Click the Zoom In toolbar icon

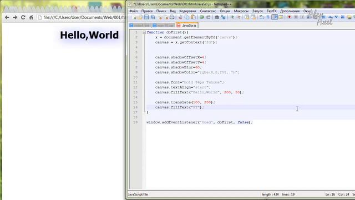(232, 17)
